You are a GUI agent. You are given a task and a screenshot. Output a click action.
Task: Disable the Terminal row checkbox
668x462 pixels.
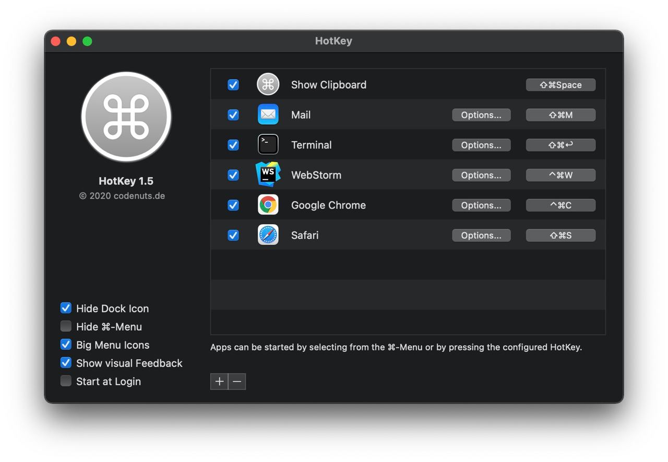click(x=233, y=145)
